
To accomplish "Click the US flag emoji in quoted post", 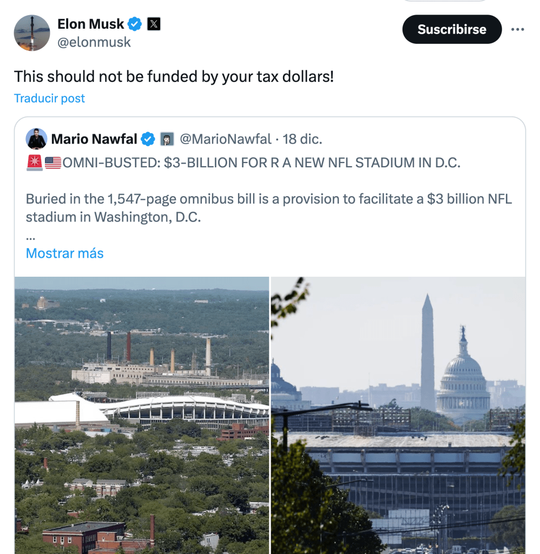I will [x=53, y=162].
